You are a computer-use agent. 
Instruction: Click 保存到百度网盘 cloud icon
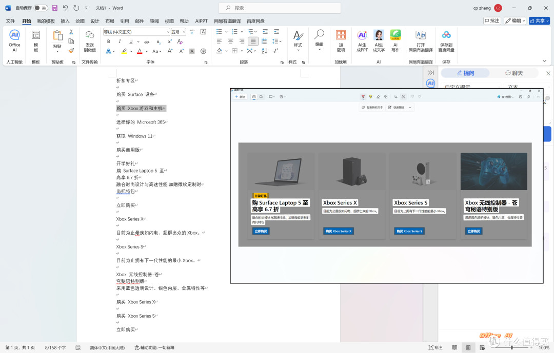[446, 40]
